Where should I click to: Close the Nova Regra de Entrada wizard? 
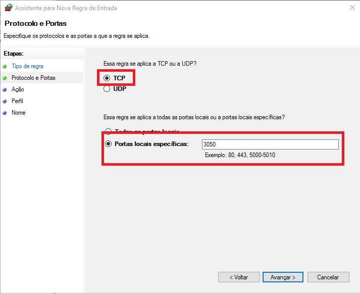[352, 8]
